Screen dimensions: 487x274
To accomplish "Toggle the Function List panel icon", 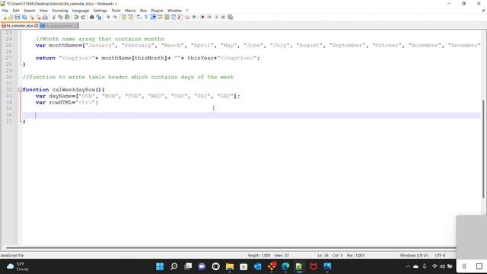I will click(180, 17).
